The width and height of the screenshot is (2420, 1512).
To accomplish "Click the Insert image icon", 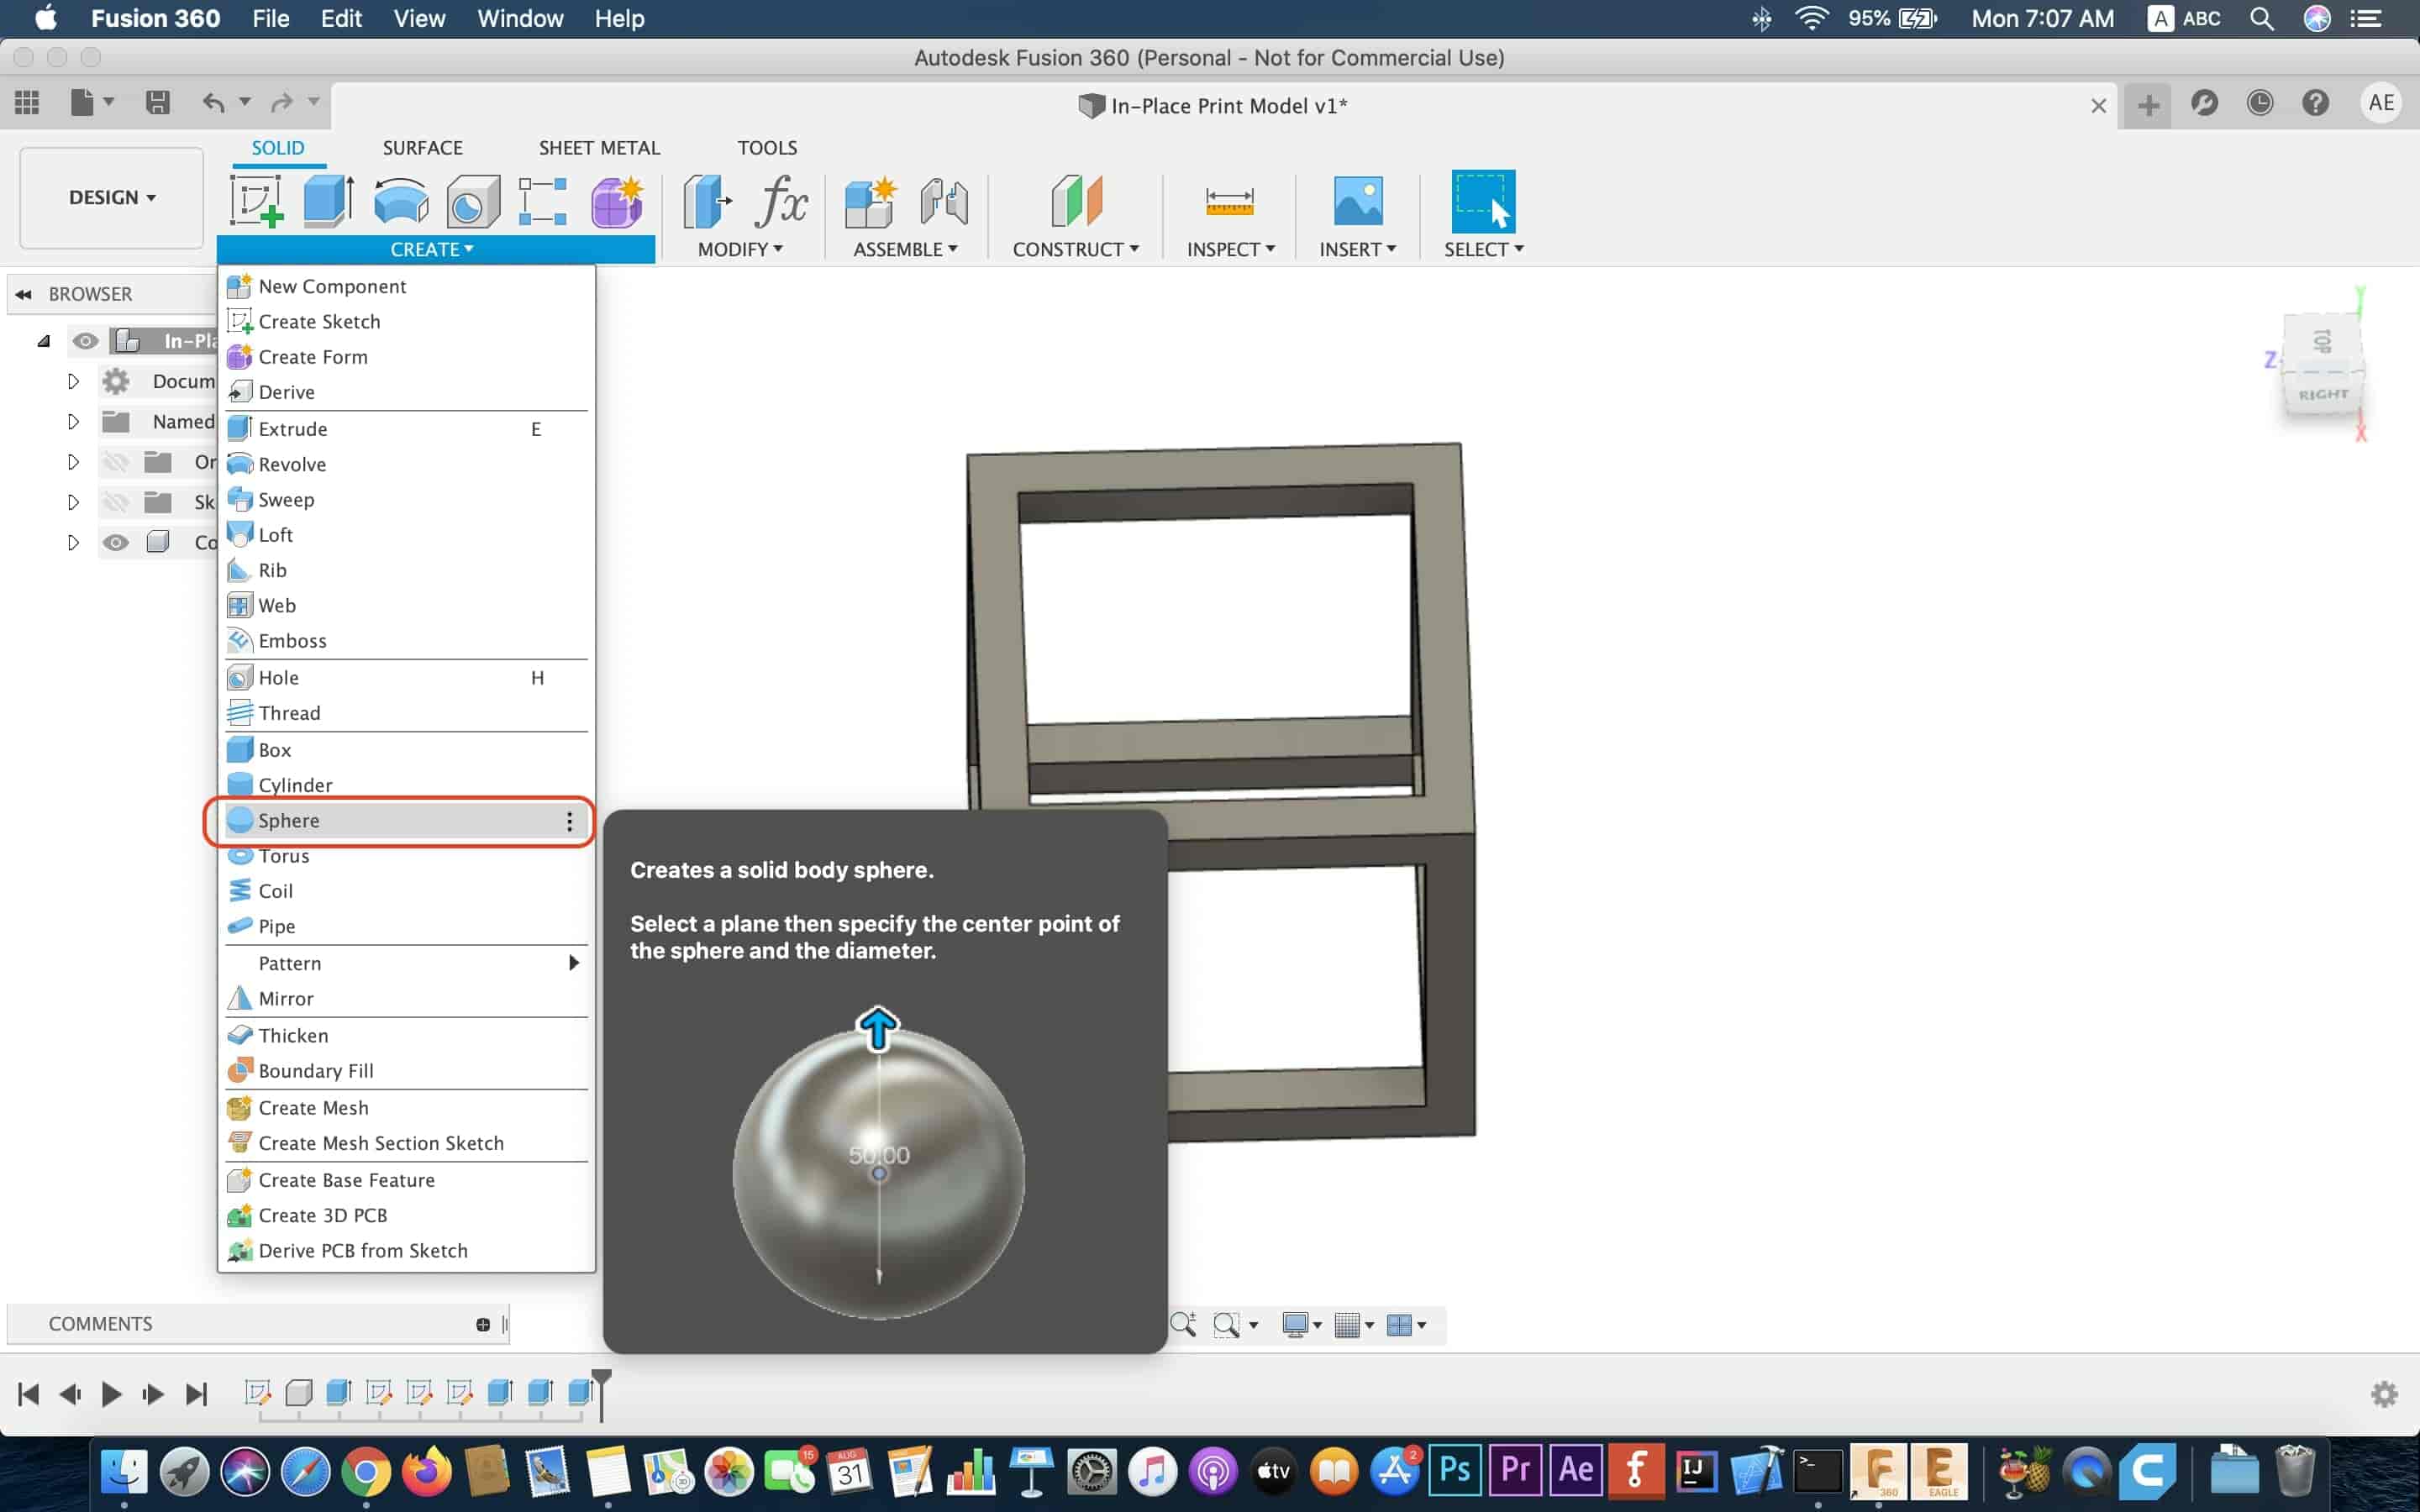I will coord(1358,201).
